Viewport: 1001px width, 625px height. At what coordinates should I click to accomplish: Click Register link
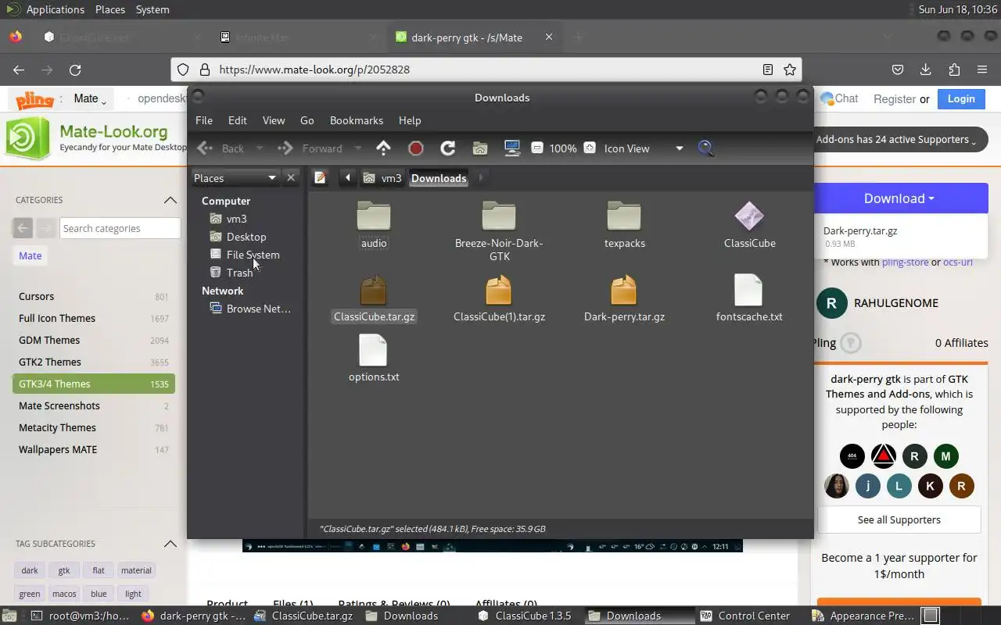click(x=894, y=99)
